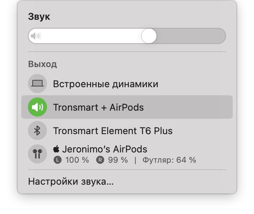The image size is (254, 214).
Task: Click the "Футляр: 64 %" case battery text
Action: click(x=169, y=160)
